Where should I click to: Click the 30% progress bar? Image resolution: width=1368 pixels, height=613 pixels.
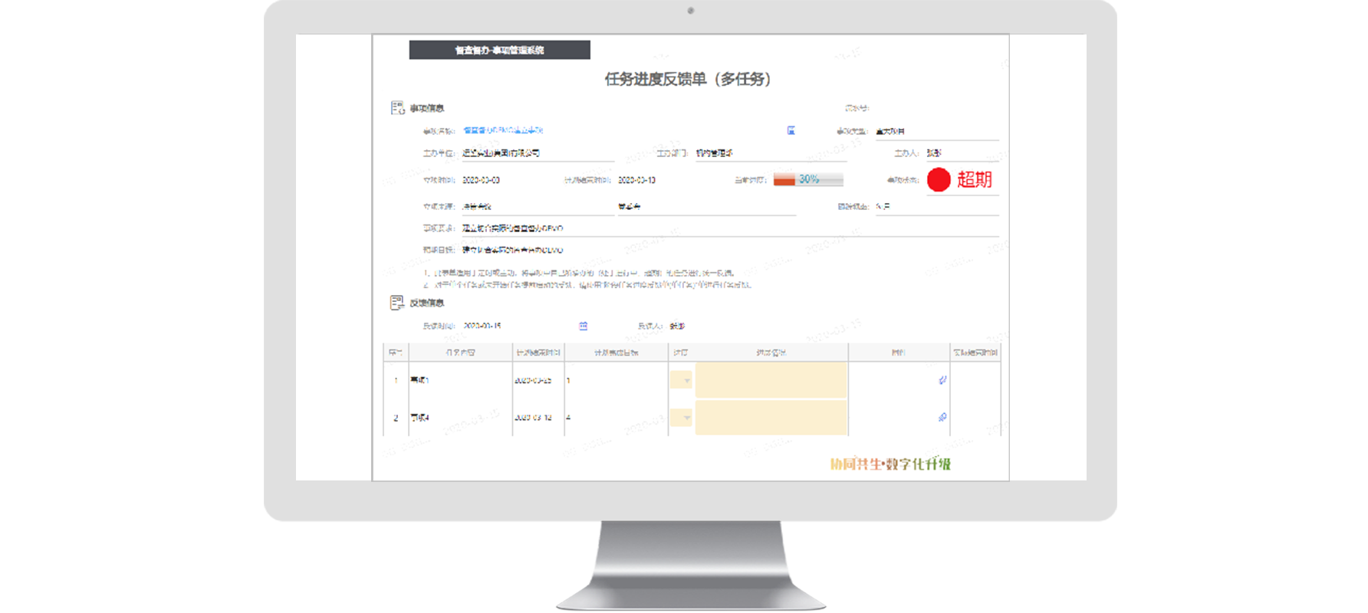coord(808,179)
